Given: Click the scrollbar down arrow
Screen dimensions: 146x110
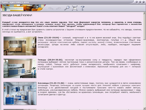Looking at the screenshot, I should point(144,108).
